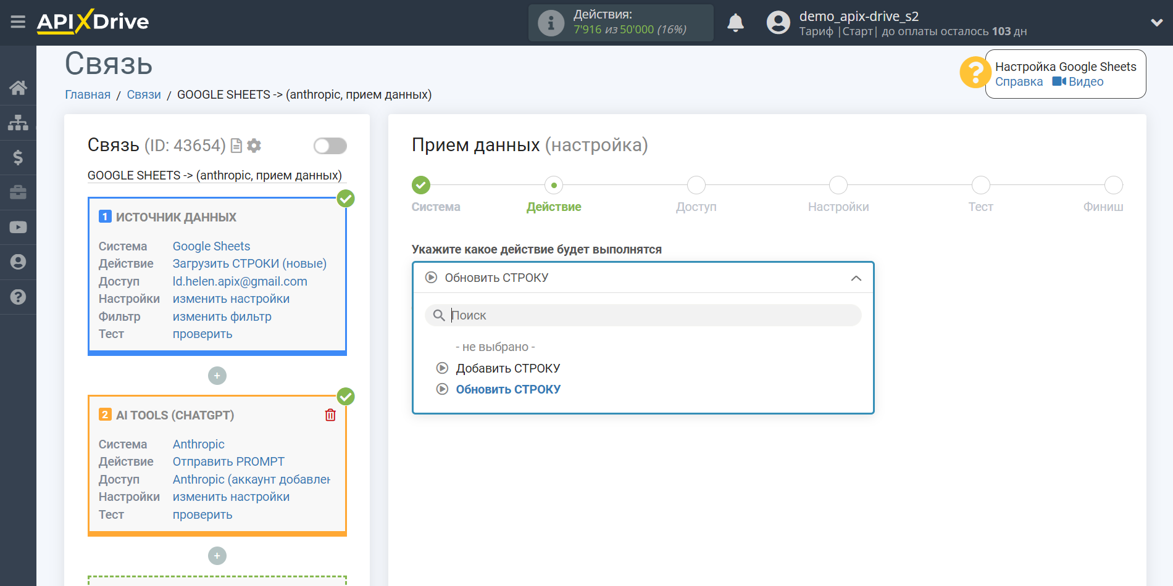Go to Home via sidebar house icon
This screenshot has height=586, width=1173.
pyautogui.click(x=18, y=88)
